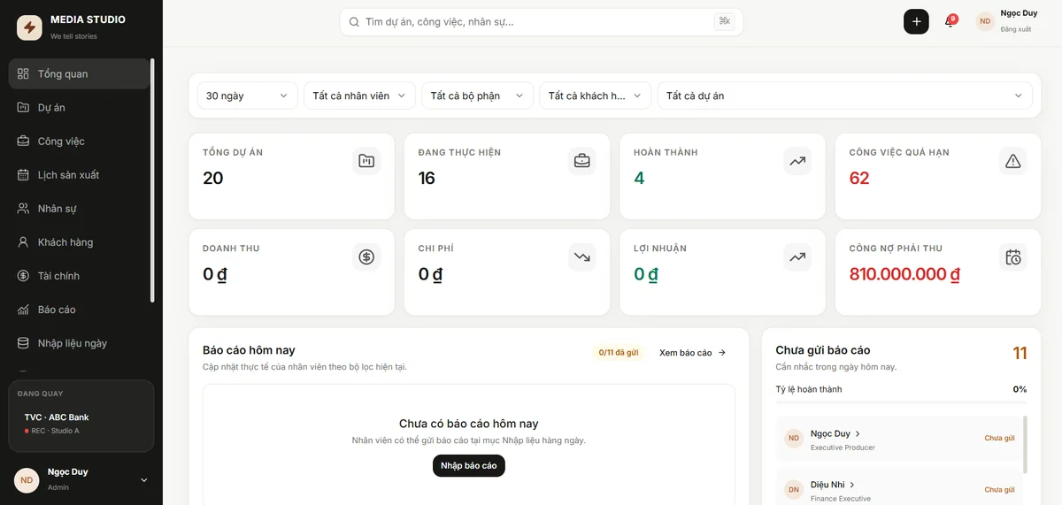Expand the Ngọc Duy admin profile menu

coord(81,479)
